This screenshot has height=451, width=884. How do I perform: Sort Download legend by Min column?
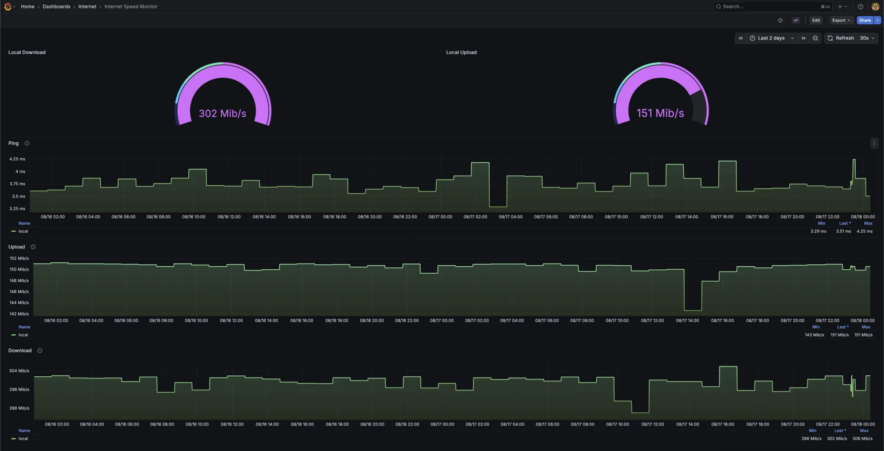coord(812,431)
